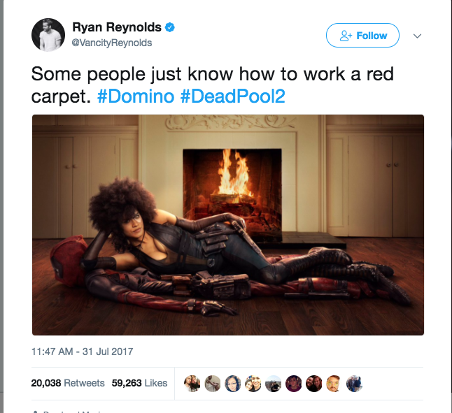Click the blue verified badge

(170, 27)
